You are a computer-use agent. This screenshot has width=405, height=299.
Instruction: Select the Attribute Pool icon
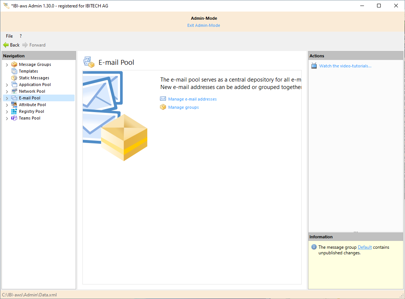pyautogui.click(x=14, y=104)
